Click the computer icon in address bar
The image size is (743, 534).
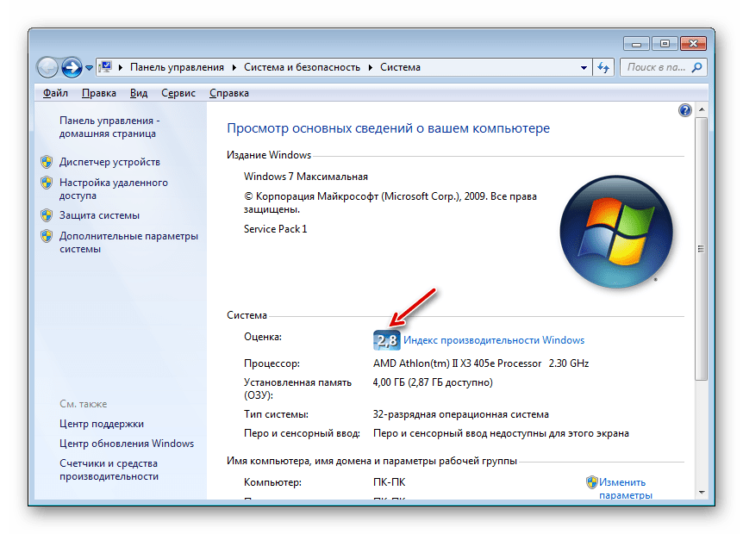click(x=106, y=67)
